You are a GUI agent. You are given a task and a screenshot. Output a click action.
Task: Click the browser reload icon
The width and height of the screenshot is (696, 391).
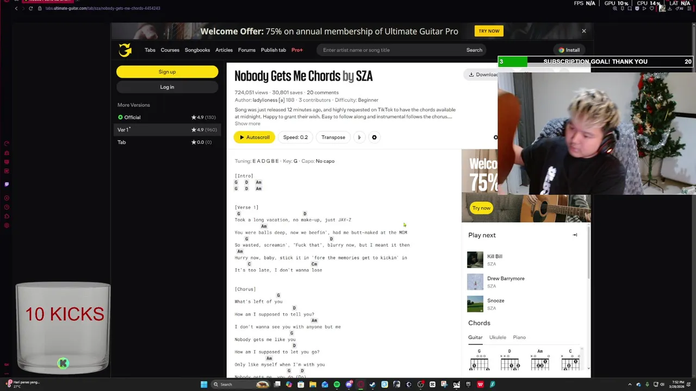pyautogui.click(x=30, y=8)
